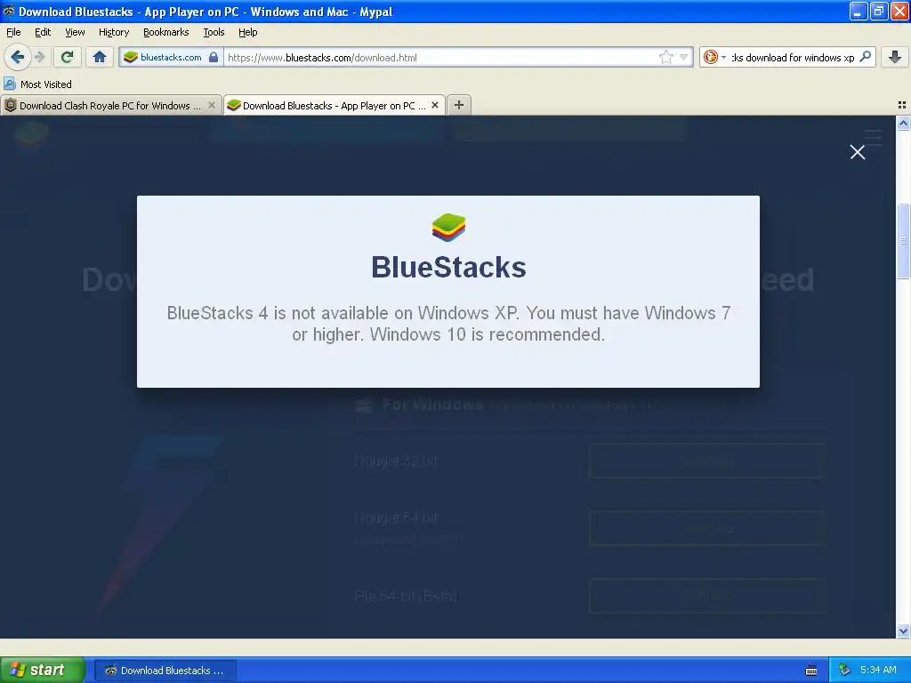Click the BlueStacks heading text in dialog
The image size is (911, 683).
(x=448, y=267)
